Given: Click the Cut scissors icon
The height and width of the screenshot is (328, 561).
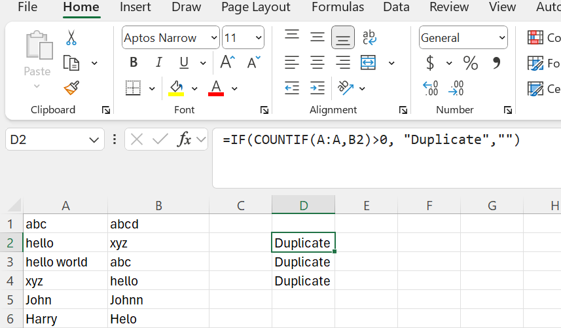Looking at the screenshot, I should [71, 37].
